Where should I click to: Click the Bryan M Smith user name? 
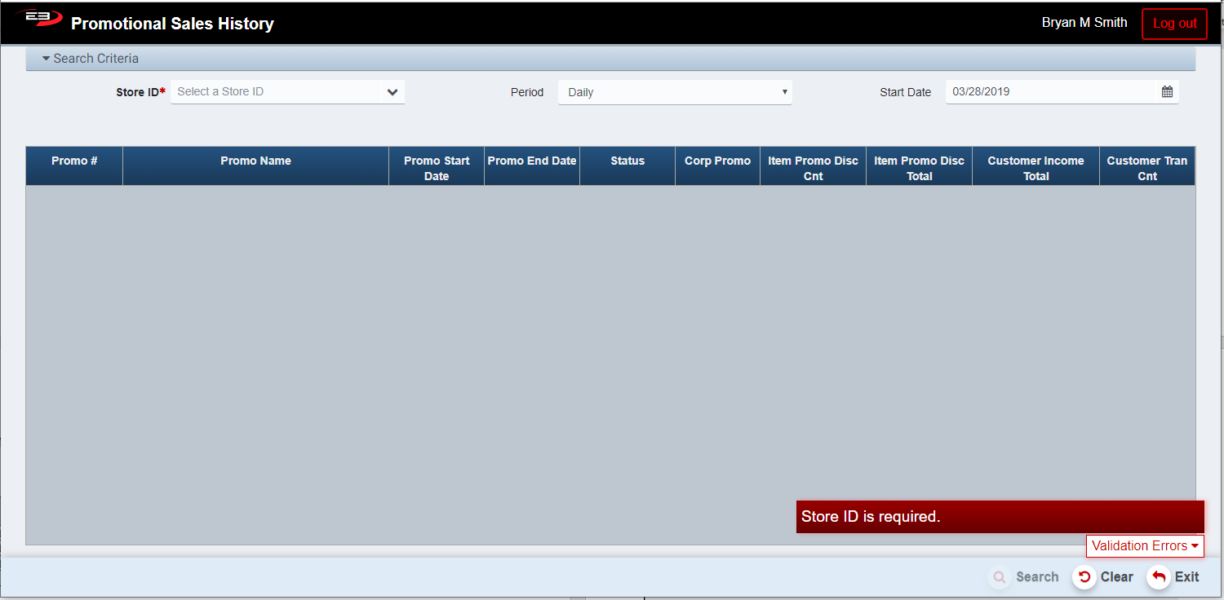pyautogui.click(x=1084, y=23)
